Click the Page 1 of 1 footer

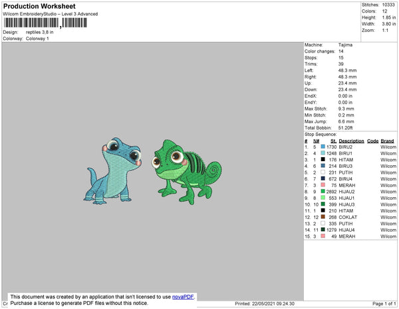pos(384,304)
